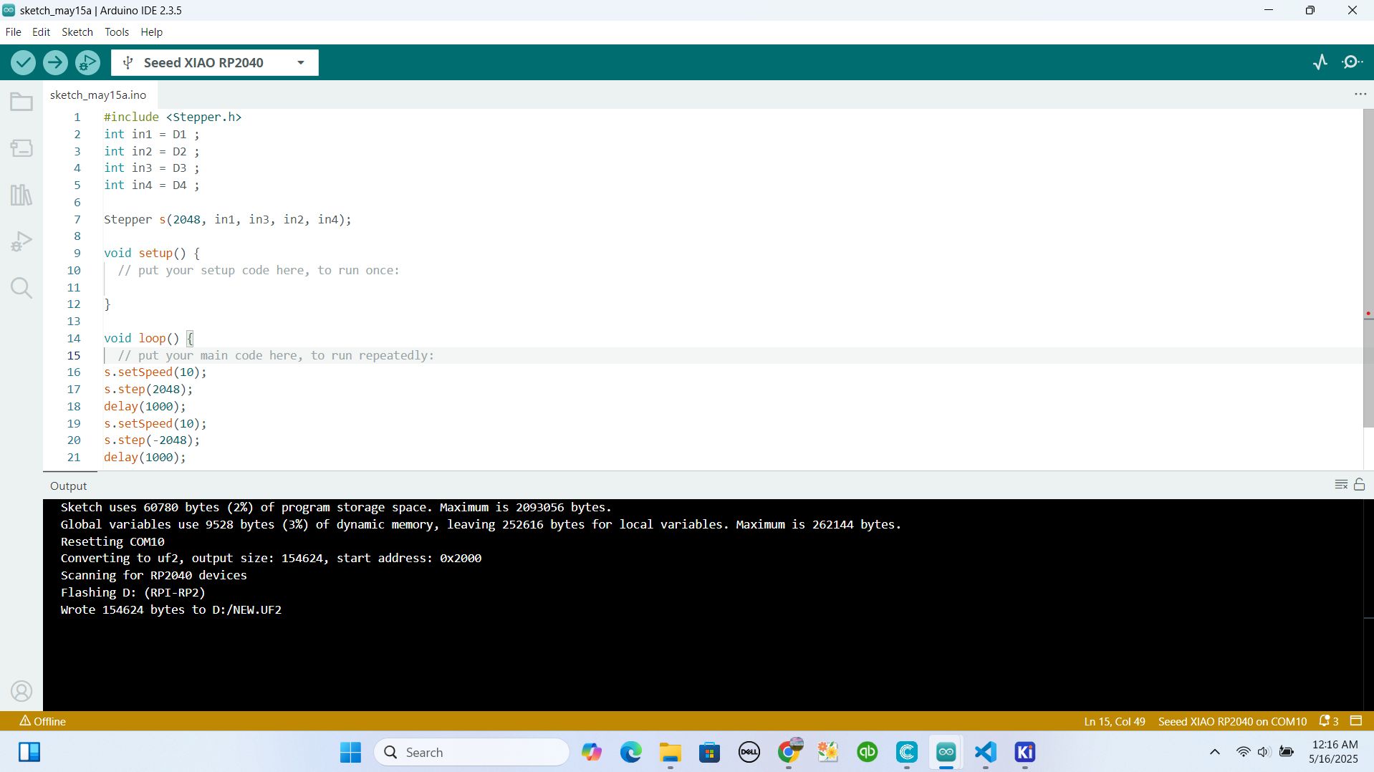Screen dimensions: 1374x772
Task: Open the Dell app from taskbar
Action: (x=749, y=752)
